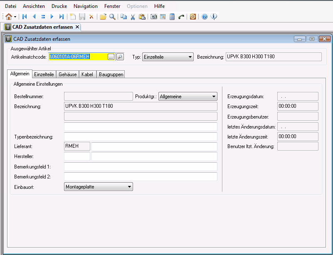Click the third, white Bezeichnung line field
Image resolution: width=333 pixels, height=255 pixels.
(141, 126)
